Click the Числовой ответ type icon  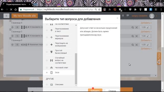click(x=52, y=67)
